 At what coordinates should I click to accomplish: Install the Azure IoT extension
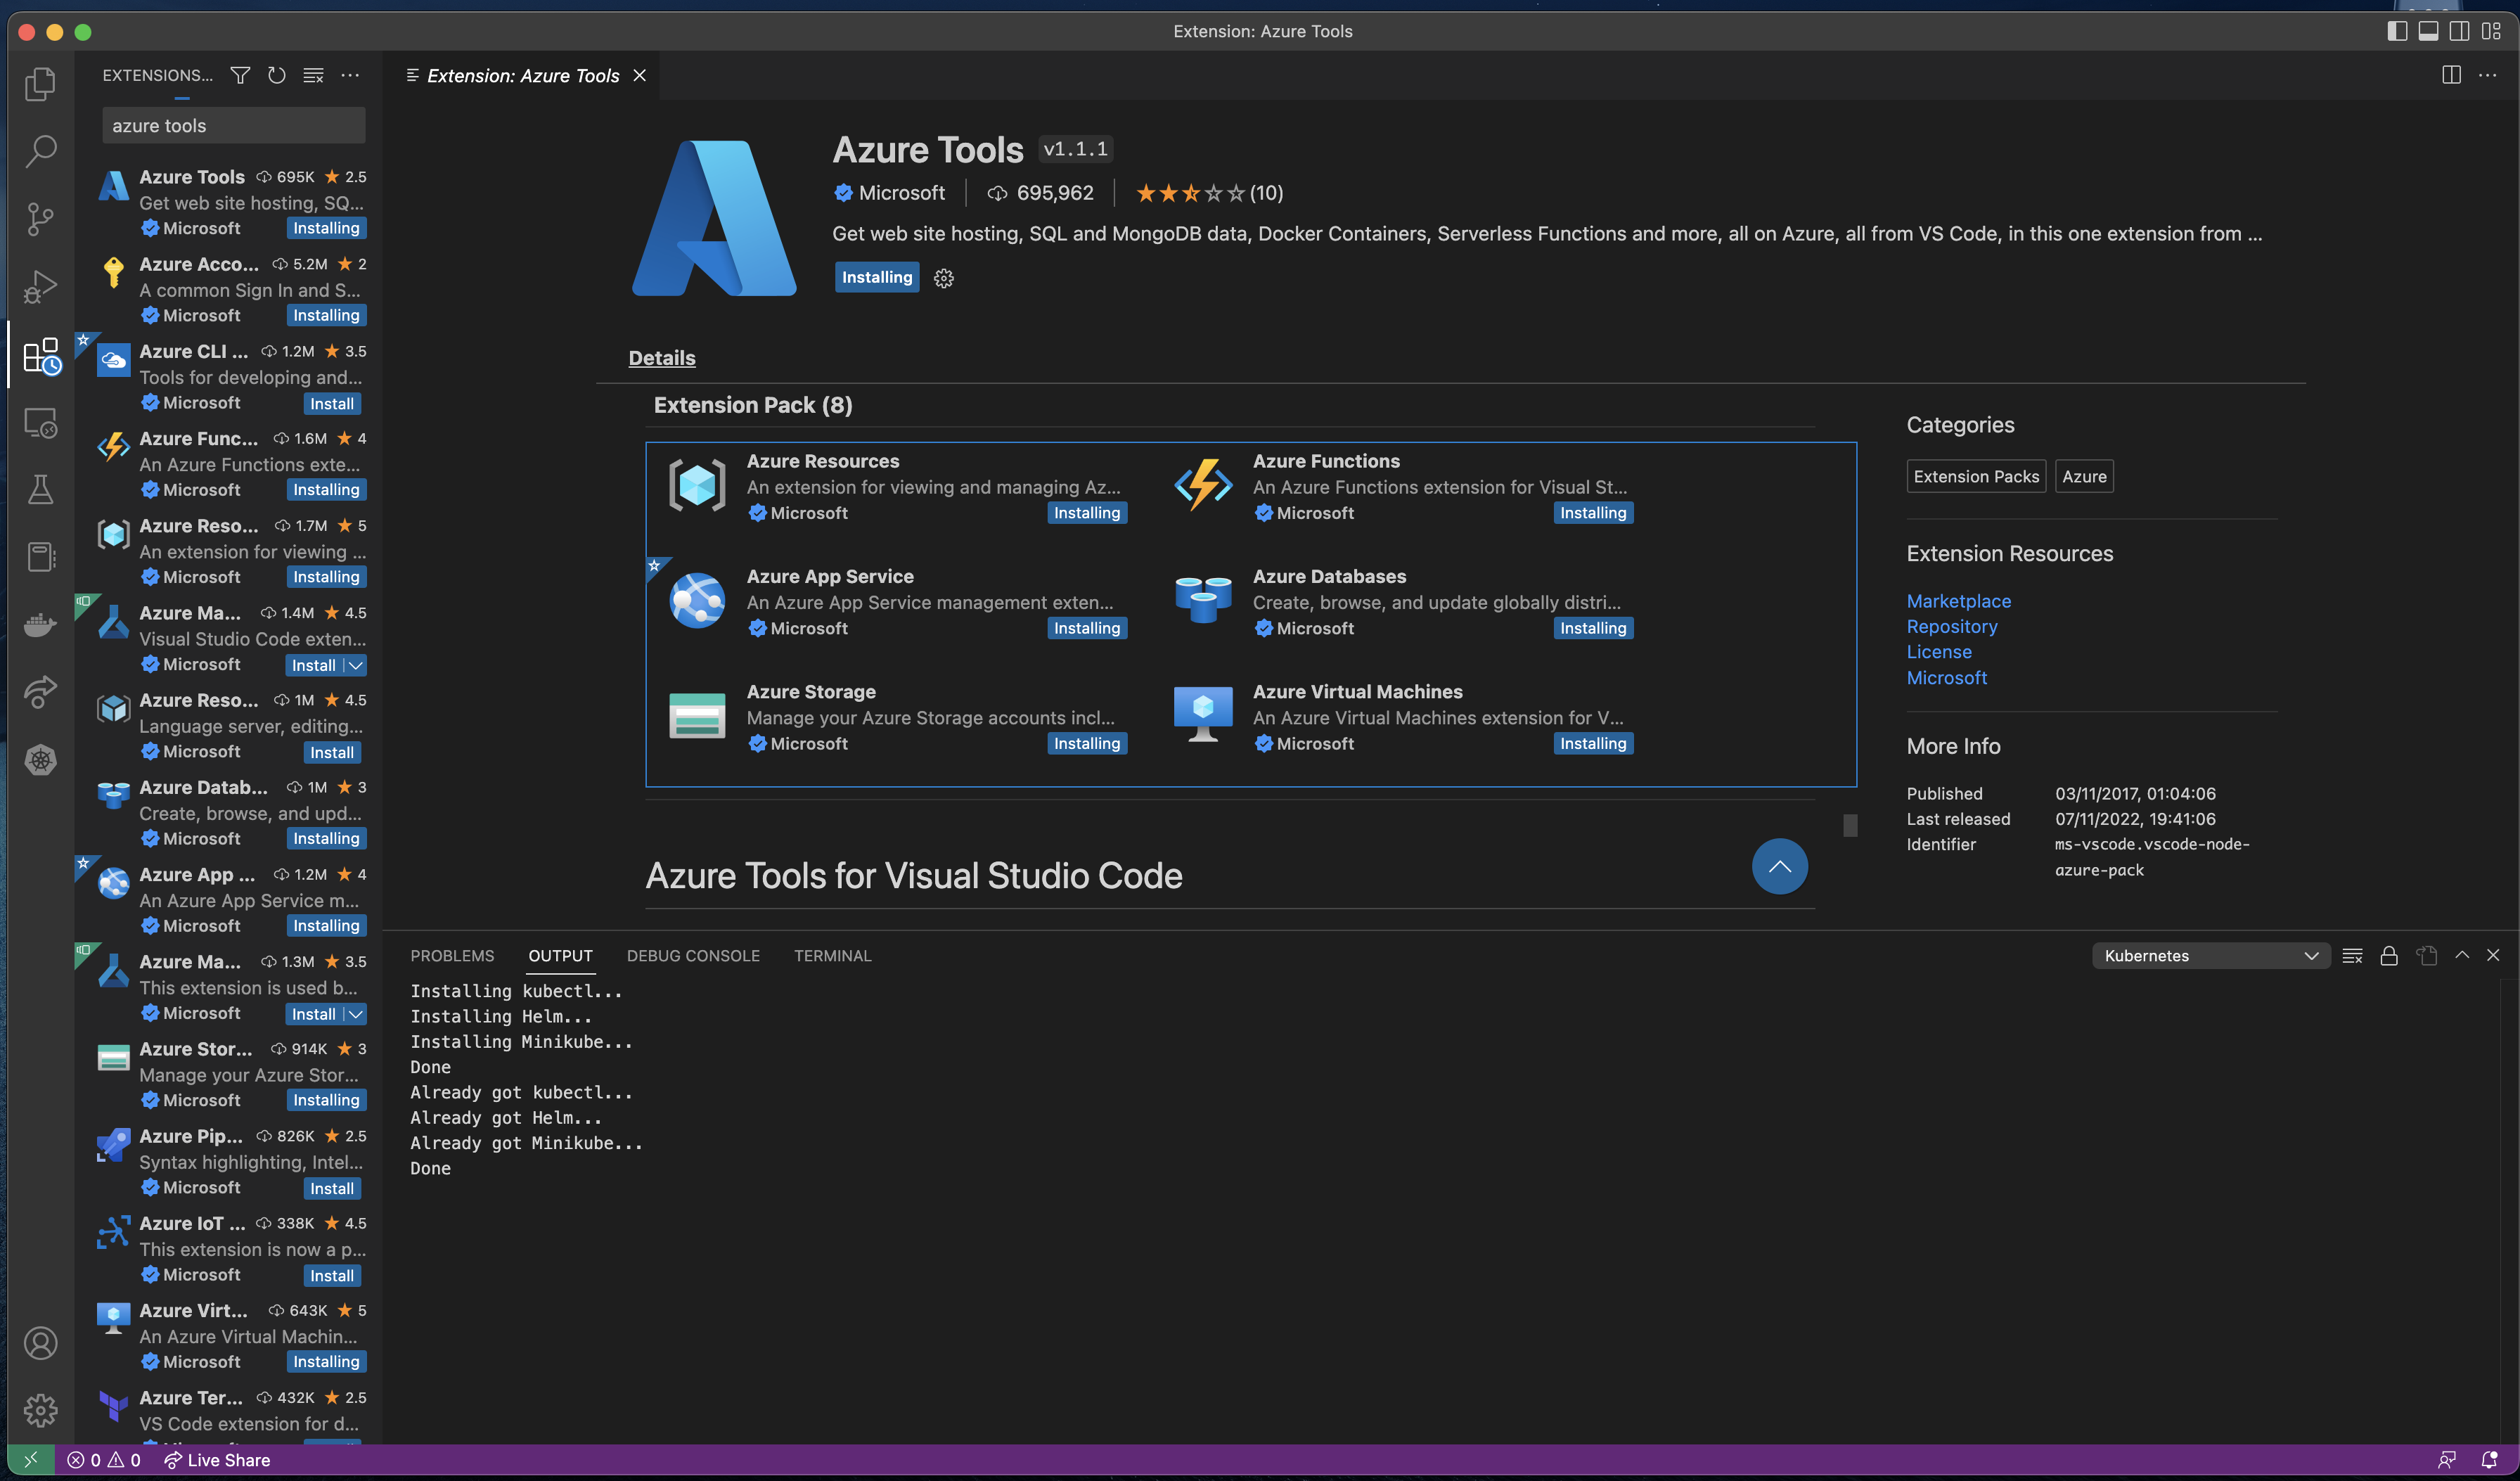(x=332, y=1276)
